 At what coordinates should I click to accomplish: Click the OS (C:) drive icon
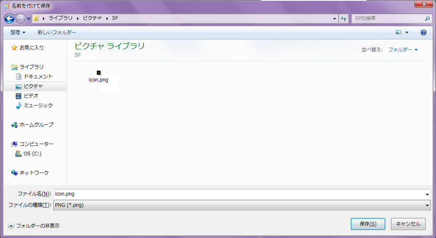click(18, 154)
